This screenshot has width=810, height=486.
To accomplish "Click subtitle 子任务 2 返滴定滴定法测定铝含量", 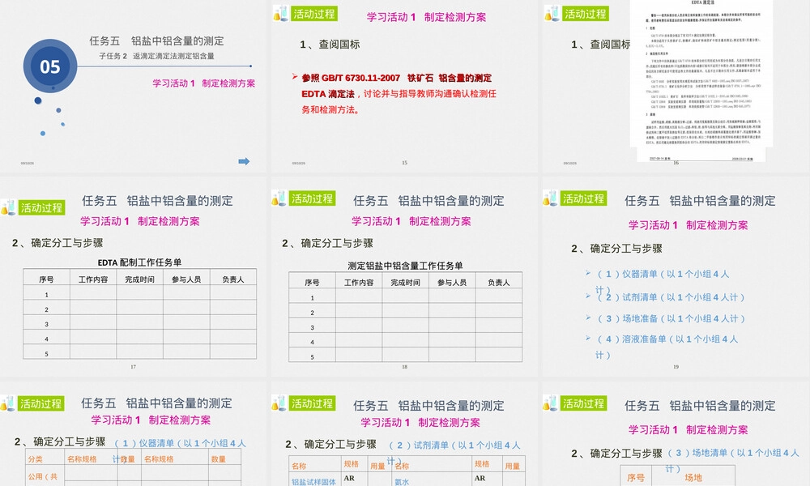I will pyautogui.click(x=156, y=56).
